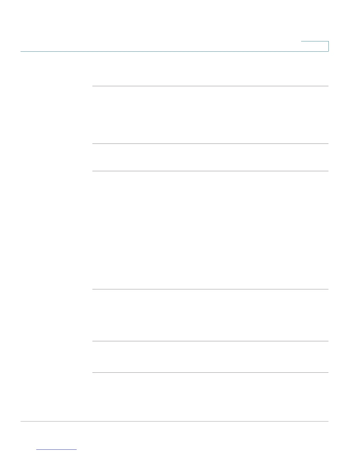Click the empty left margin beside the tables

(56, 228)
